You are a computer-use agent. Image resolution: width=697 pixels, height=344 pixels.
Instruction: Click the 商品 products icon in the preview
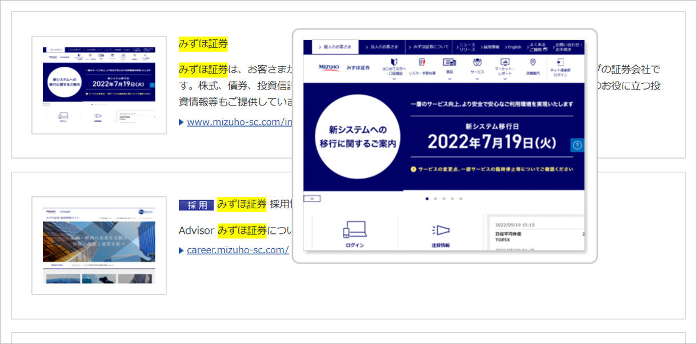[450, 62]
